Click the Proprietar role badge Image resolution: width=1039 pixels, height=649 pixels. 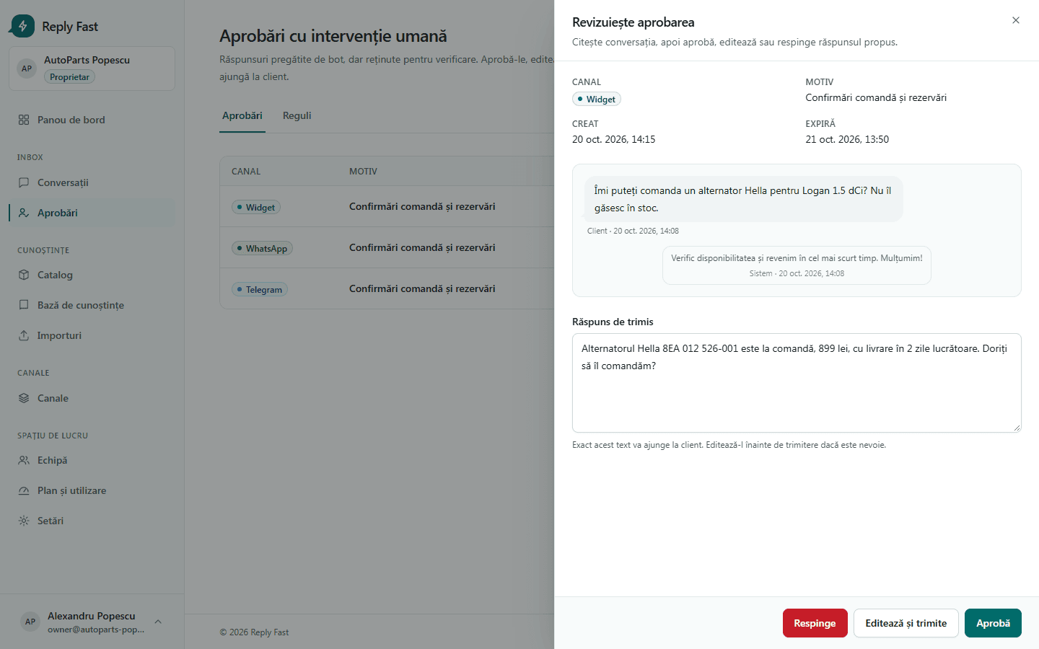tap(70, 77)
